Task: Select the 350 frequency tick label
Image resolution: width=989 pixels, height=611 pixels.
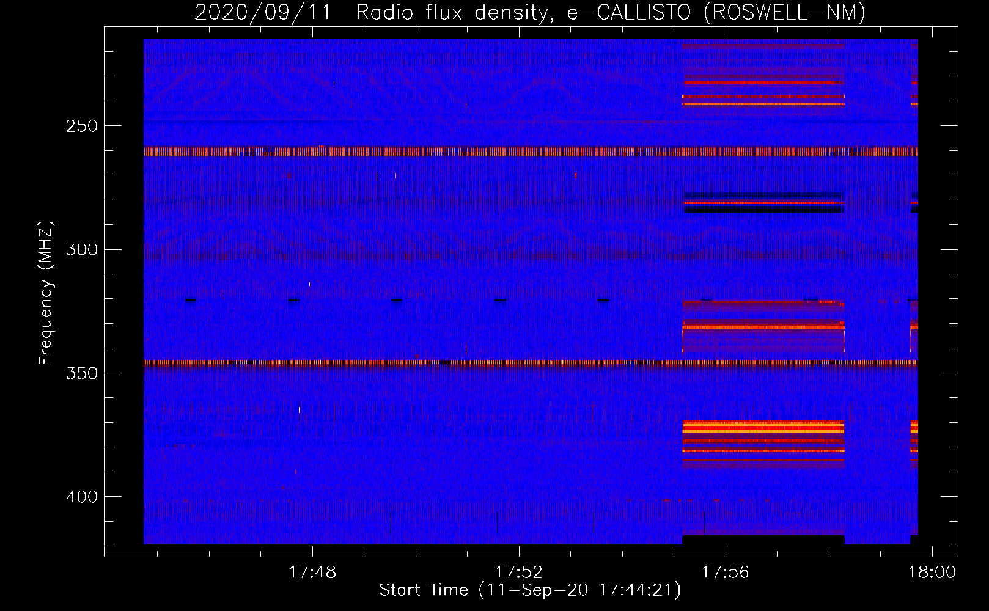Action: 82,373
